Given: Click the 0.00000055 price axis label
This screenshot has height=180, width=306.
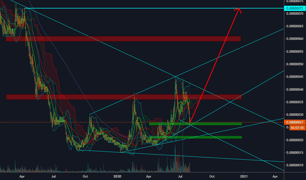Looking at the screenshot, I should tap(295, 52).
